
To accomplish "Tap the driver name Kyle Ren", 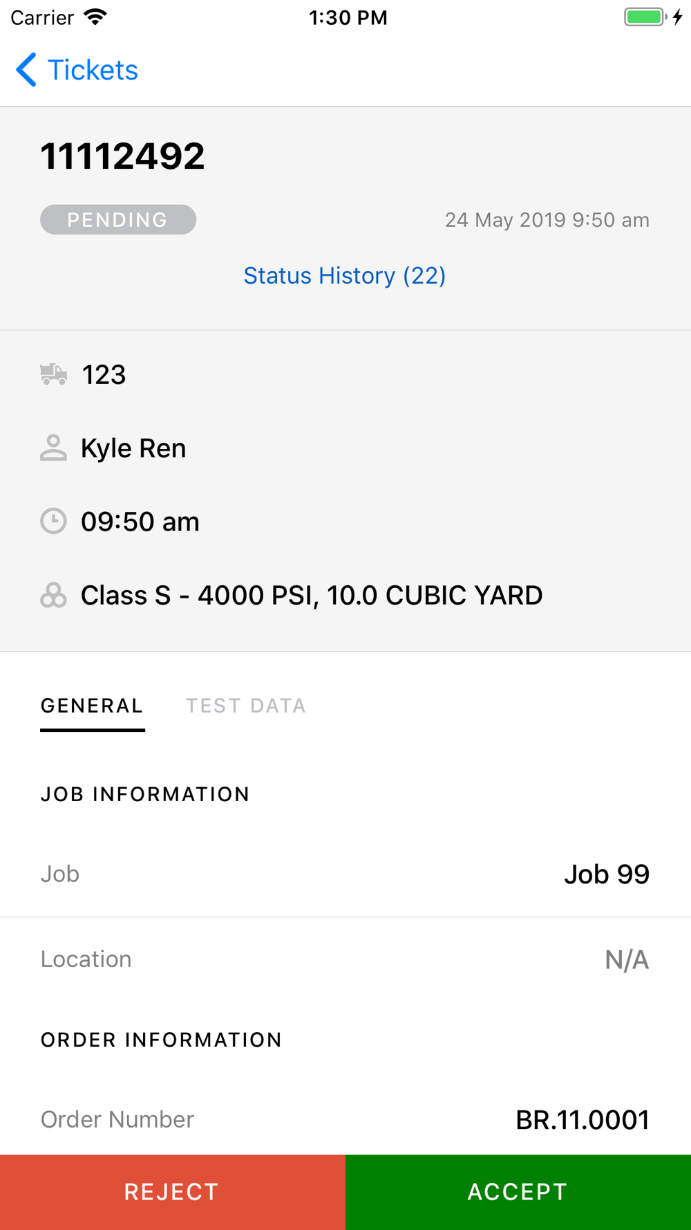I will pyautogui.click(x=133, y=448).
